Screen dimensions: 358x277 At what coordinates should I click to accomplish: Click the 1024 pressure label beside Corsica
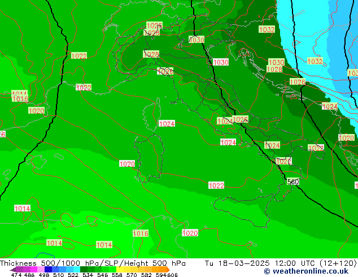167,124
